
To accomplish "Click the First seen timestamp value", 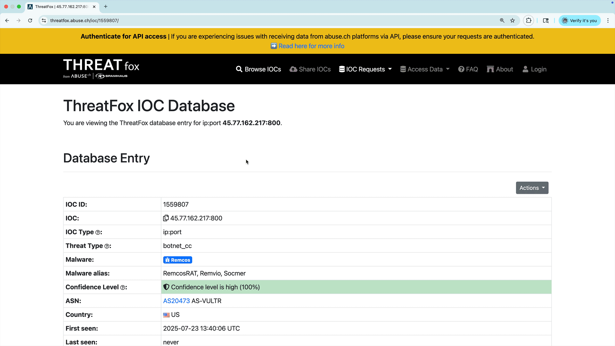I will [x=201, y=328].
